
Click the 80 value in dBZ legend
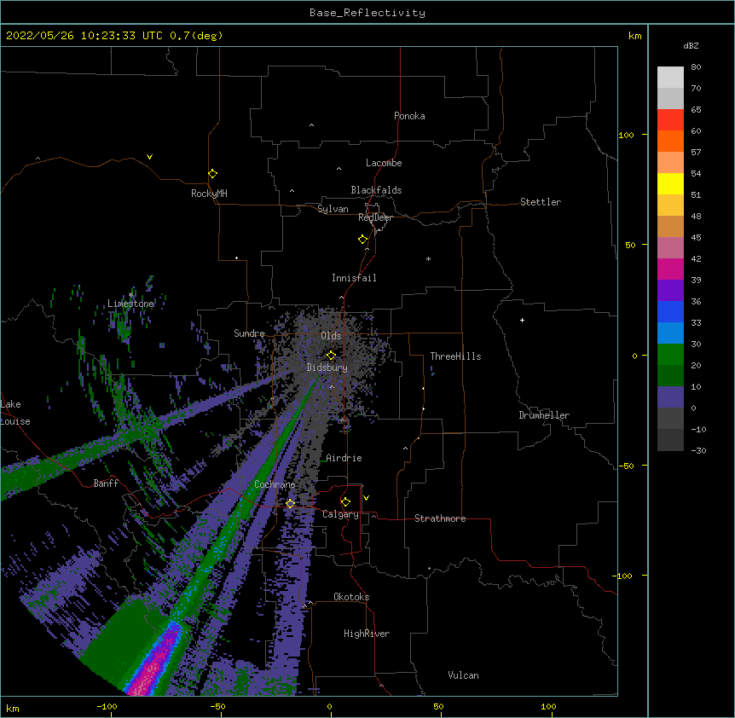point(696,67)
